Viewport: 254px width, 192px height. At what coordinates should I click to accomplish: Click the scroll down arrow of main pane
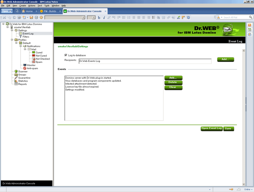click(x=244, y=184)
